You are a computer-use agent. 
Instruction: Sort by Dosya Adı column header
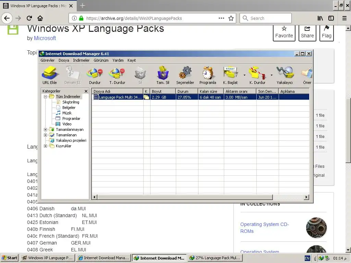pos(118,91)
